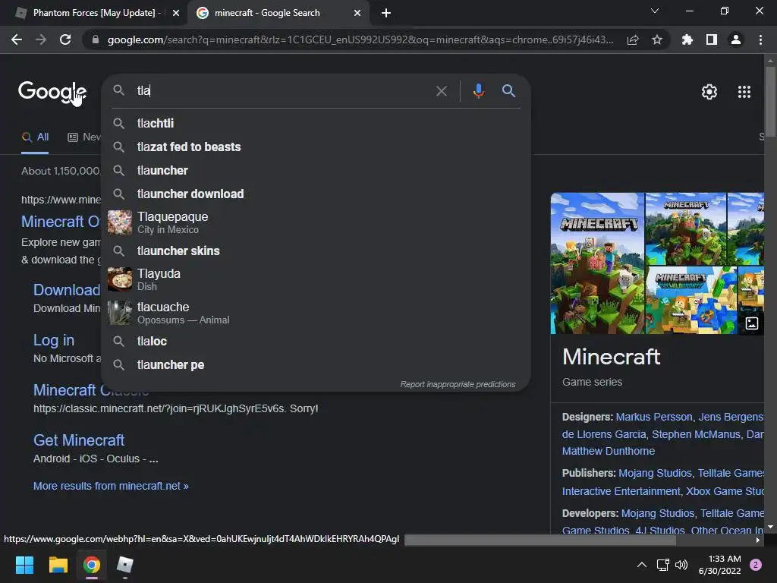This screenshot has width=777, height=583.
Task: Choose the tlachtli suggestion
Action: point(316,123)
